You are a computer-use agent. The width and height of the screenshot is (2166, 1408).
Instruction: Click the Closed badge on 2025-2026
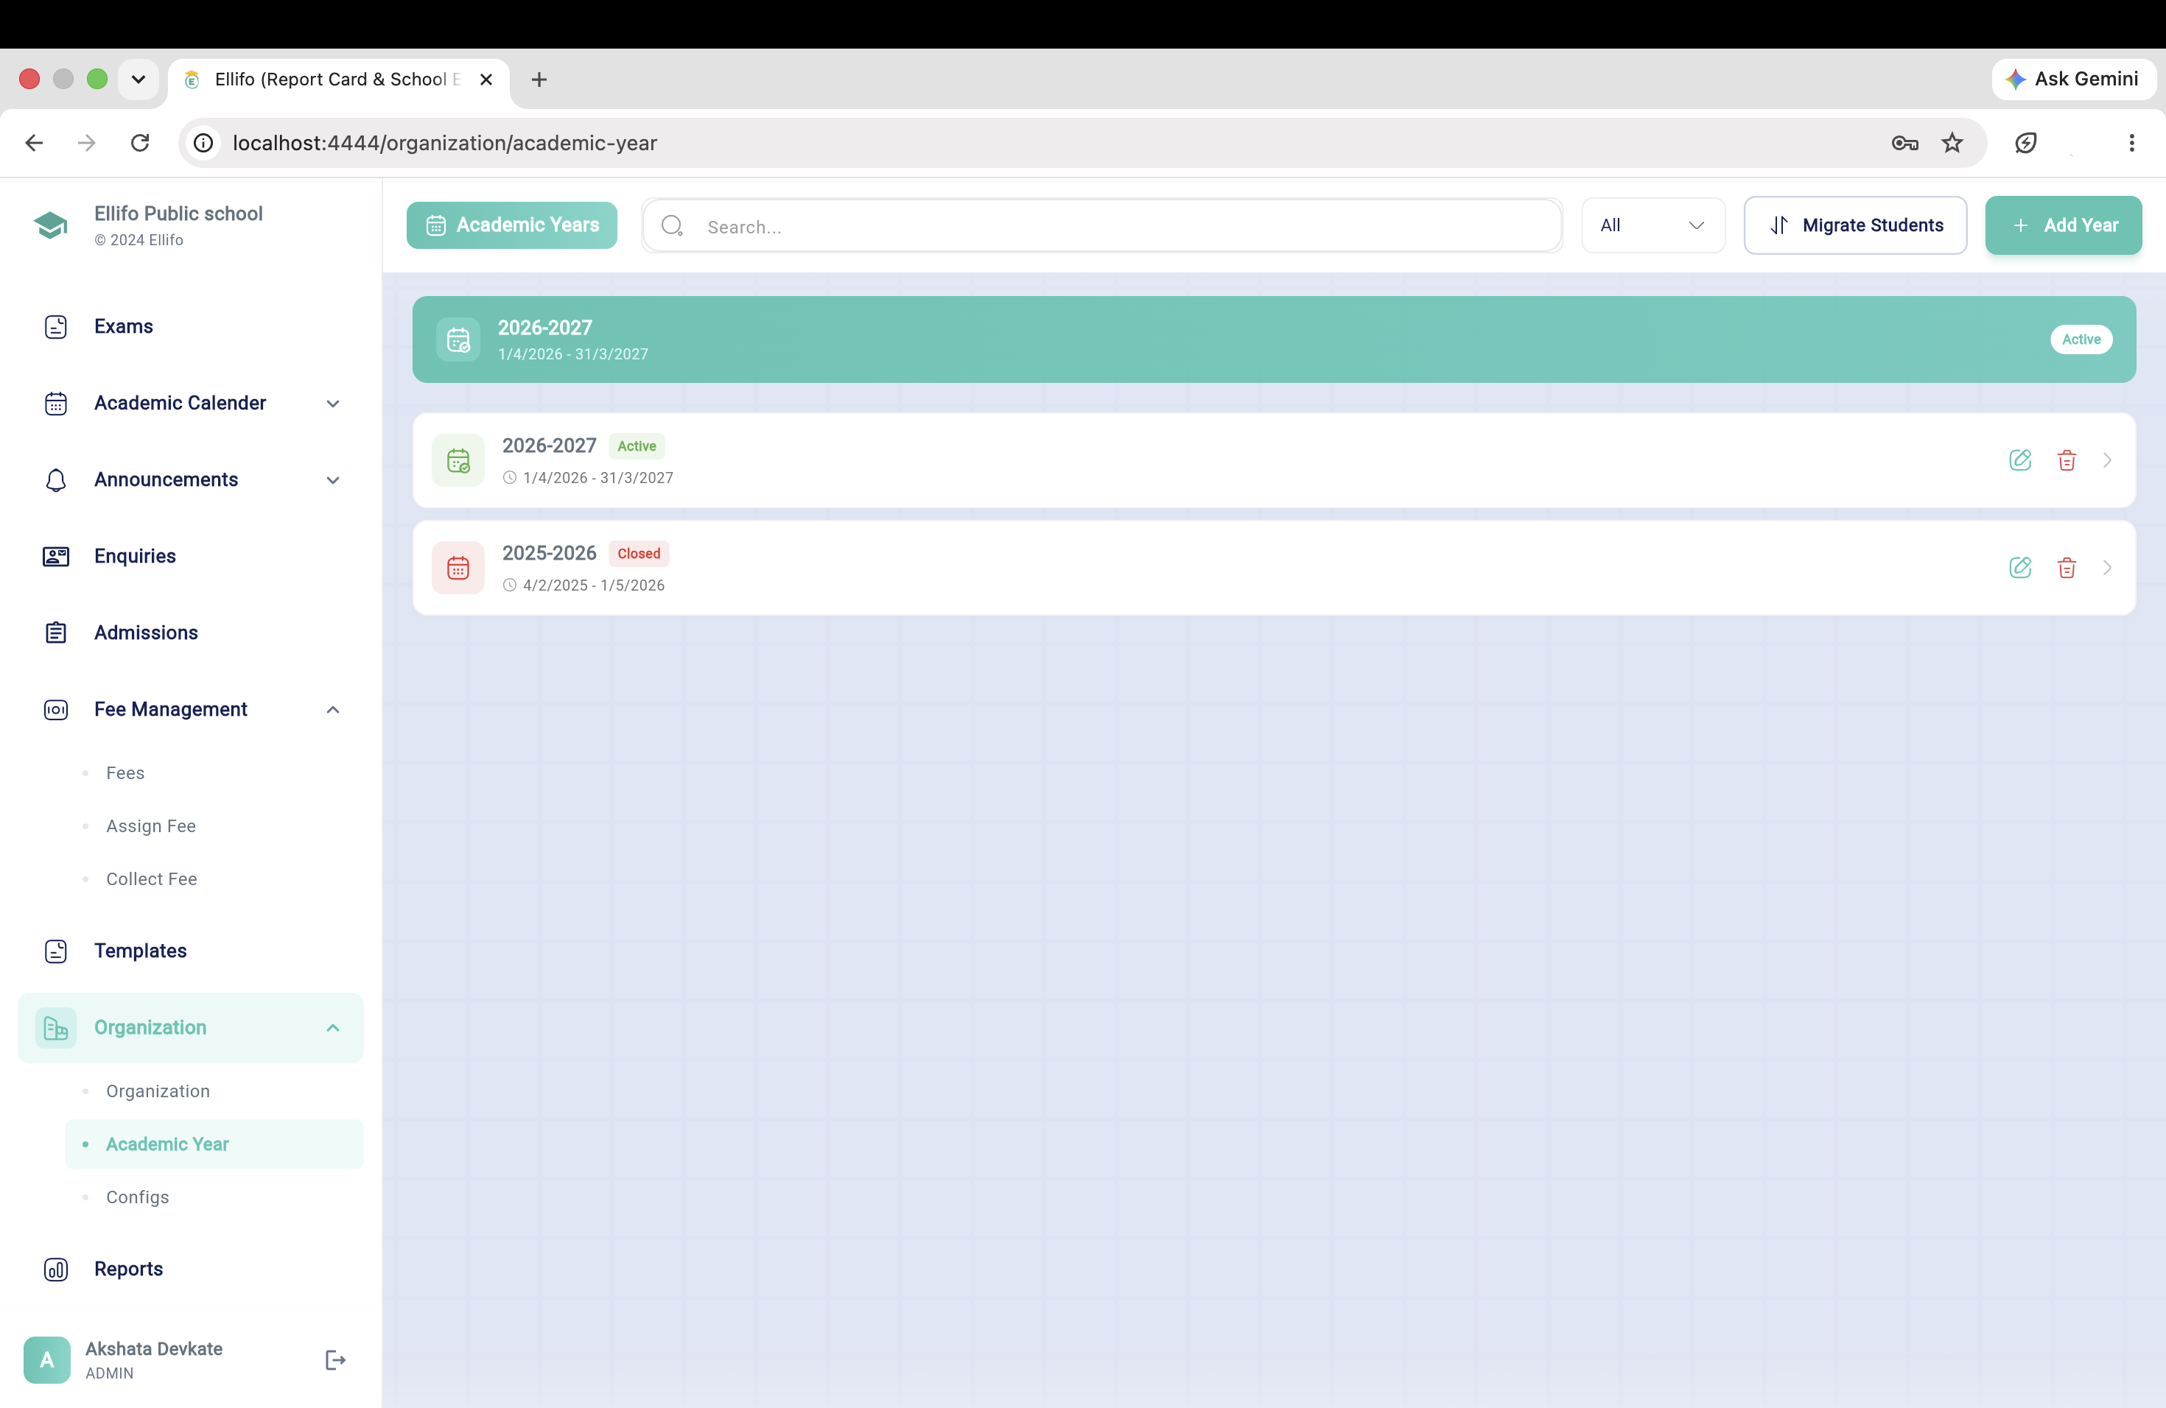click(639, 554)
